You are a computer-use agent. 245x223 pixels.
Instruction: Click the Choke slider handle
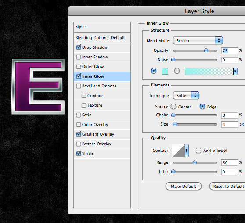point(173,115)
